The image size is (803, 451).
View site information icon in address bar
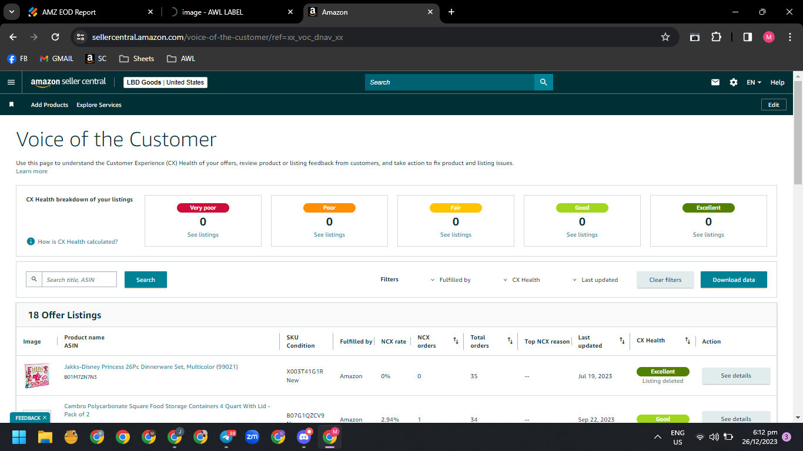click(81, 37)
